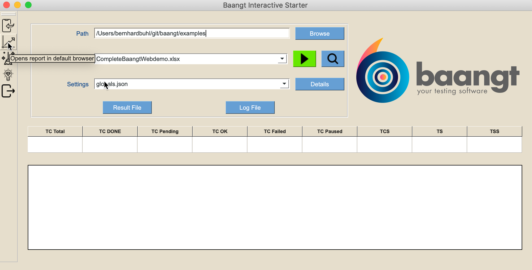532x270 pixels.
Task: Click the phone import icon in sidebar
Action: [8, 26]
